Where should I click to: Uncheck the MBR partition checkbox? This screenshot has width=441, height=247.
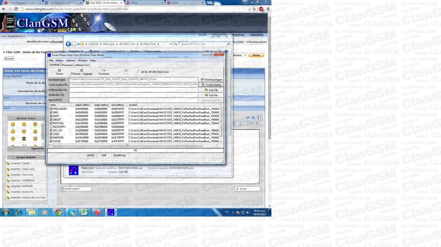coord(51,112)
